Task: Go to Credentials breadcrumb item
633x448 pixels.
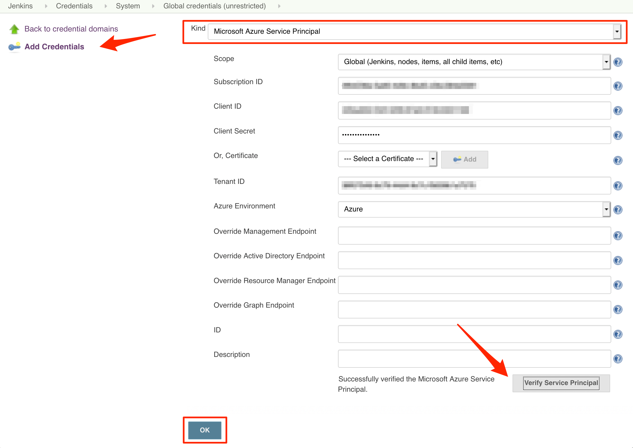Action: pyautogui.click(x=74, y=6)
